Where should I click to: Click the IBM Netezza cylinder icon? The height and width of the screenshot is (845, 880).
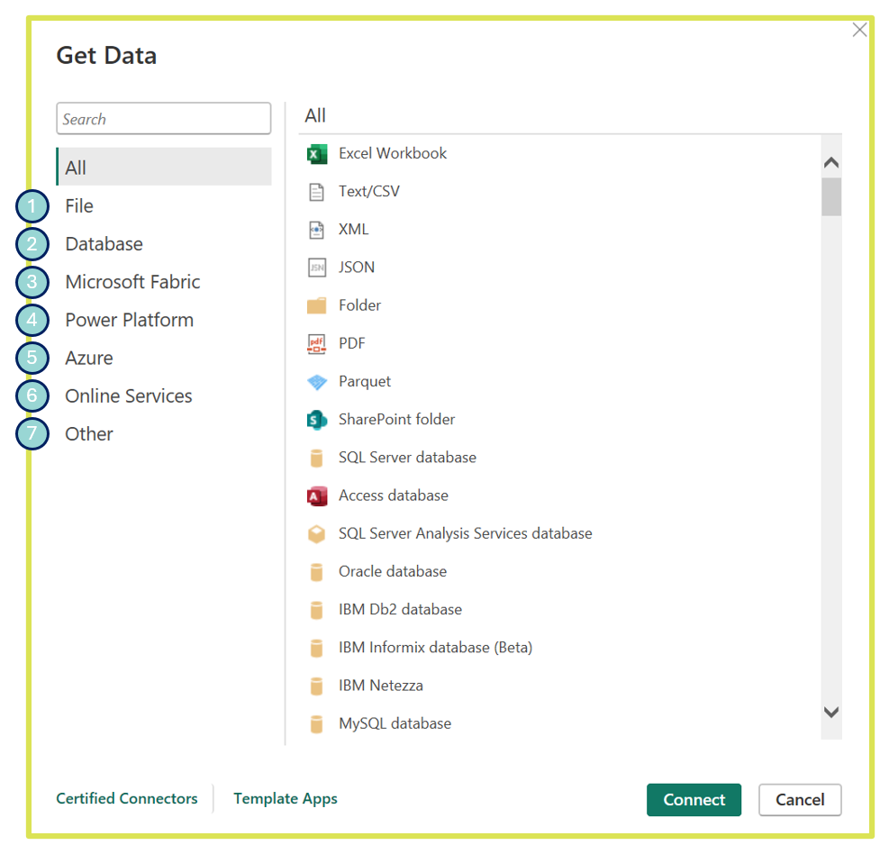(316, 686)
